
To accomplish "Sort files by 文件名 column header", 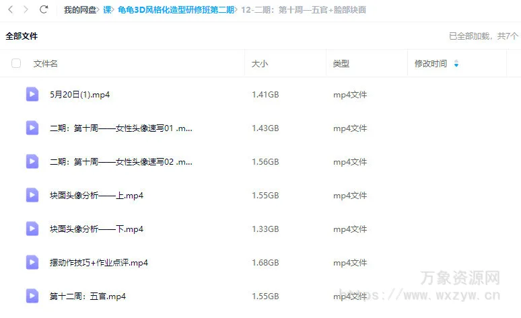I will pyautogui.click(x=46, y=64).
